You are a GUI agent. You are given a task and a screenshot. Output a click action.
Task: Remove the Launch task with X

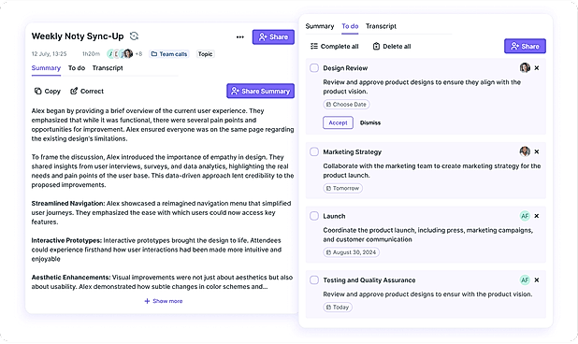click(537, 216)
